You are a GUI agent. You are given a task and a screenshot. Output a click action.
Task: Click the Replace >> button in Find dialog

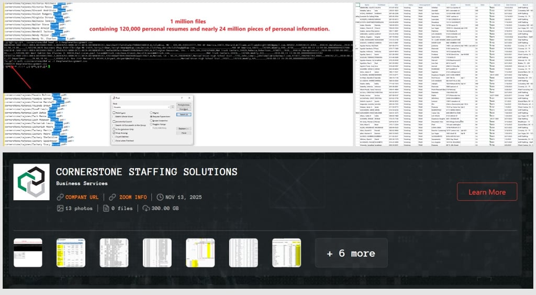[x=184, y=129]
